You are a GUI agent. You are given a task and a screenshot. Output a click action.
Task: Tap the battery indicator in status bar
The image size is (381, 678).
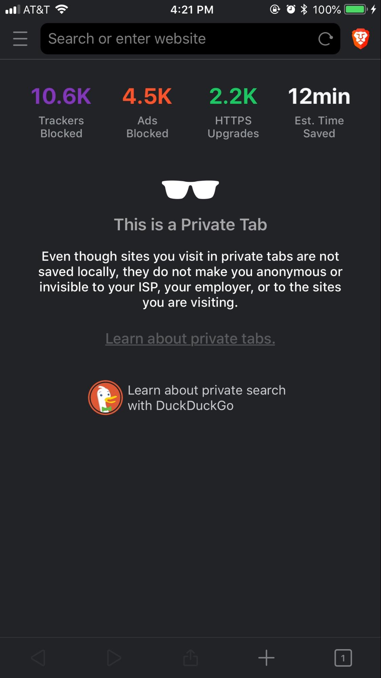[x=356, y=9]
